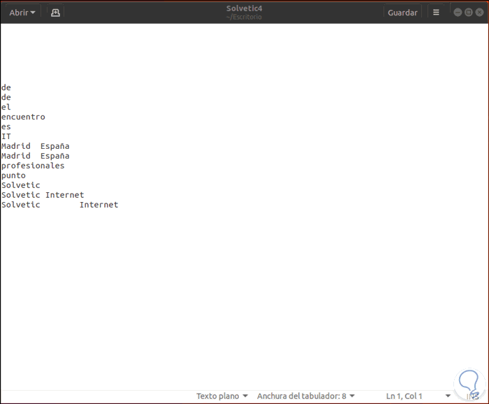Viewport: 489px width, 404px height.
Task: Click Internet in the single-spaced Solvetic line
Action: point(65,195)
